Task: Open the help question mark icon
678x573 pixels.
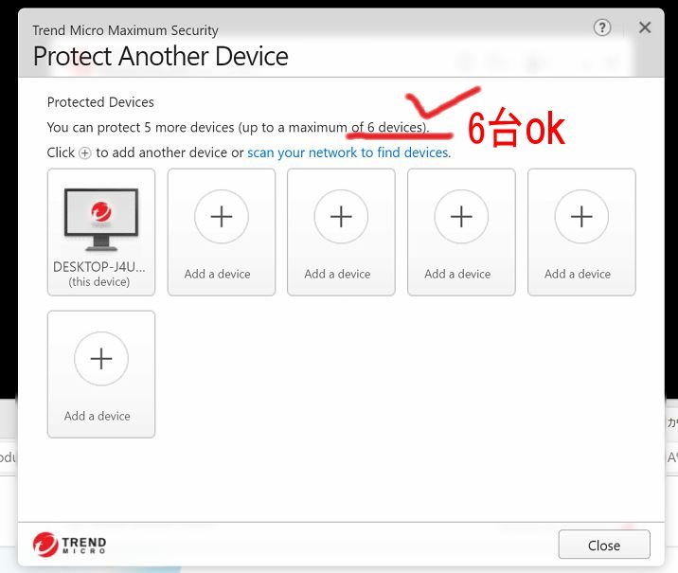Action: pos(602,27)
